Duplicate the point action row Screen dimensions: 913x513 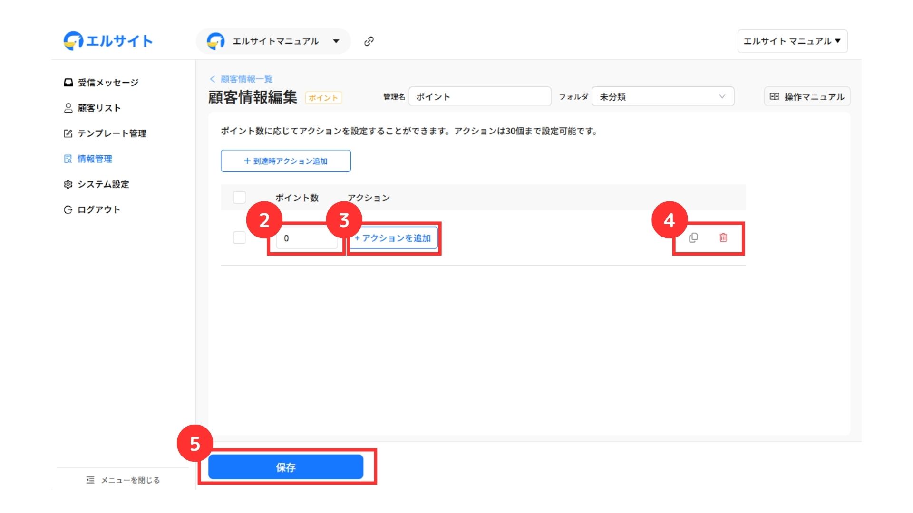click(x=693, y=237)
